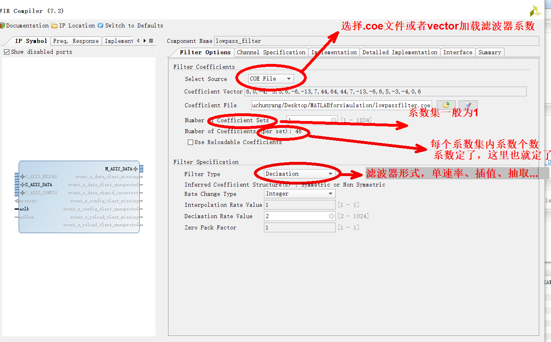Viewport: 551px width, 342px height.
Task: Open the Documentation menu
Action: click(x=24, y=25)
